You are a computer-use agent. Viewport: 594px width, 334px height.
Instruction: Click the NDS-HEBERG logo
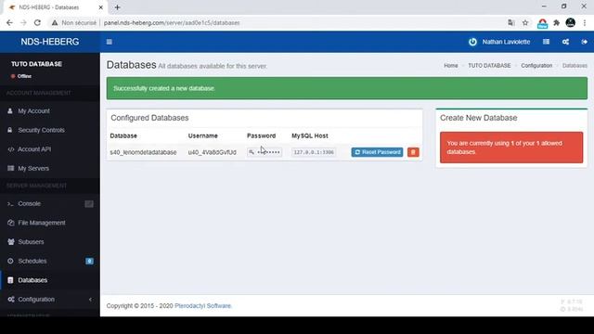click(50, 42)
